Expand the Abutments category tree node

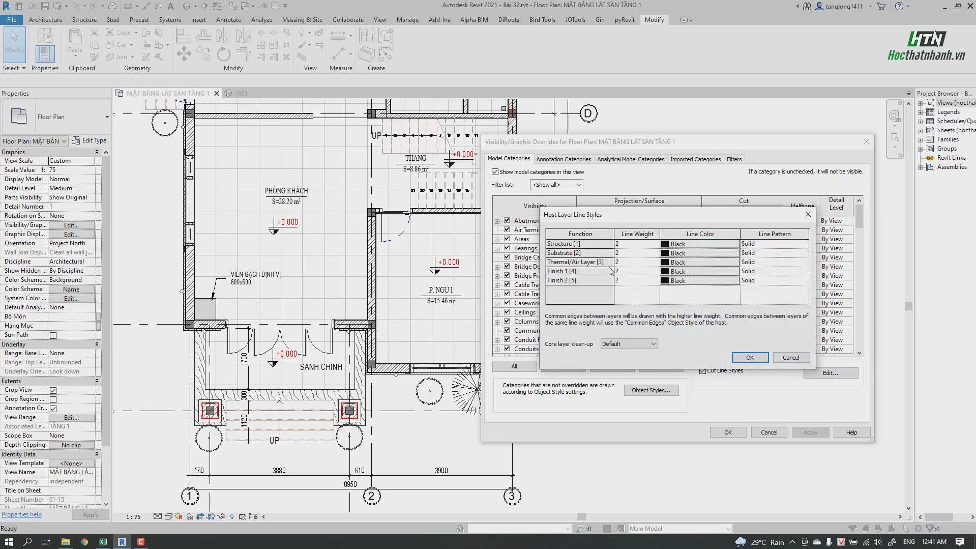[x=497, y=221]
